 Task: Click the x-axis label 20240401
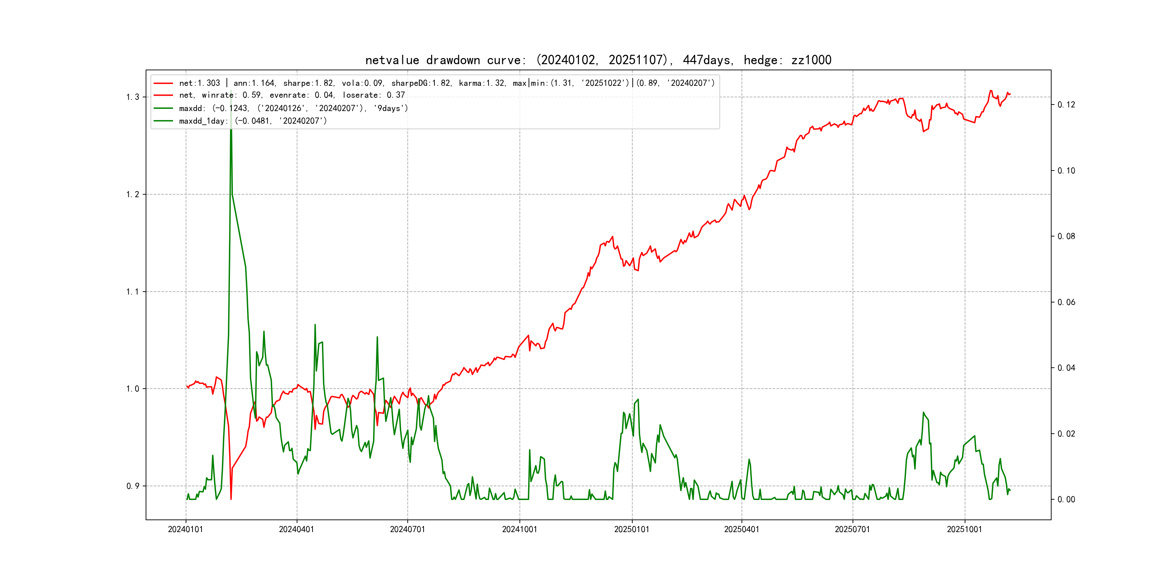297,529
